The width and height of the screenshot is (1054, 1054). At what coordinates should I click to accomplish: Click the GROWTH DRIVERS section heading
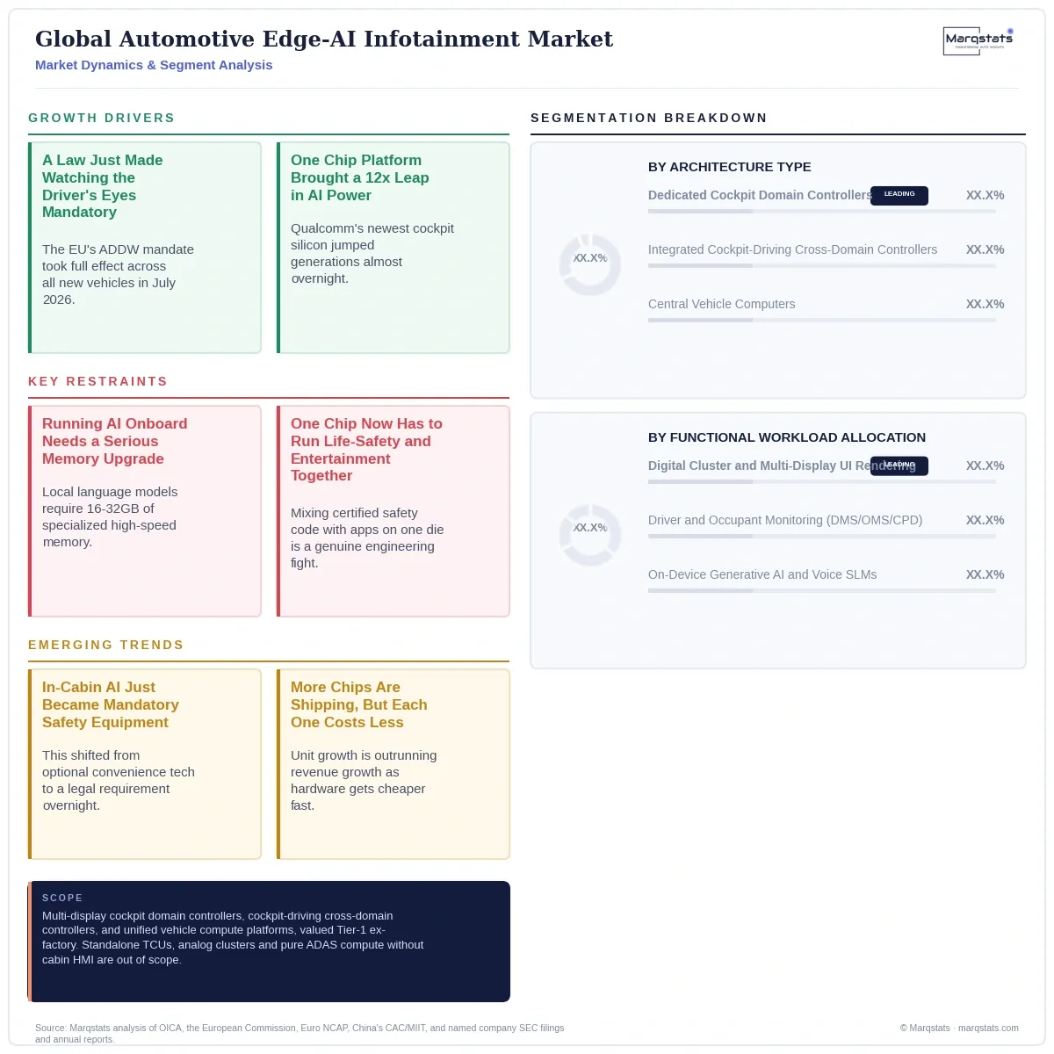click(x=102, y=118)
